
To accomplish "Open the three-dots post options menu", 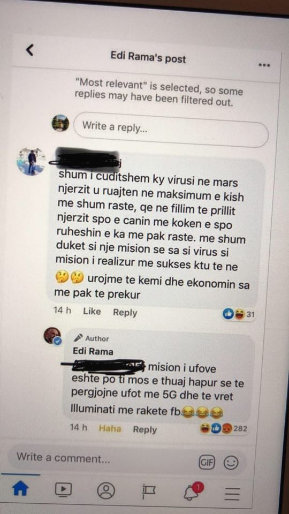I will [x=264, y=65].
